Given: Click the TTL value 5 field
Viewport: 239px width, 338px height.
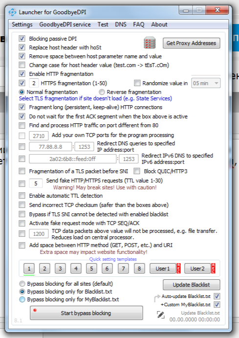Looking at the screenshot, I should [x=36, y=183].
